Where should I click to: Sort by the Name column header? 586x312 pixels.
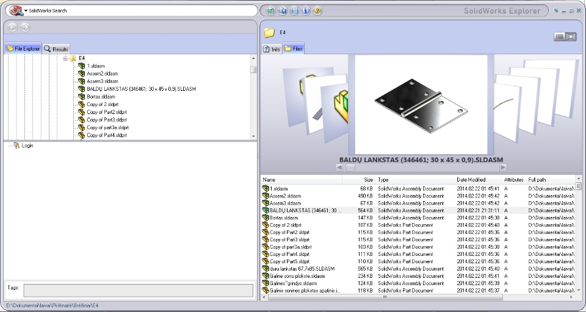pyautogui.click(x=302, y=180)
